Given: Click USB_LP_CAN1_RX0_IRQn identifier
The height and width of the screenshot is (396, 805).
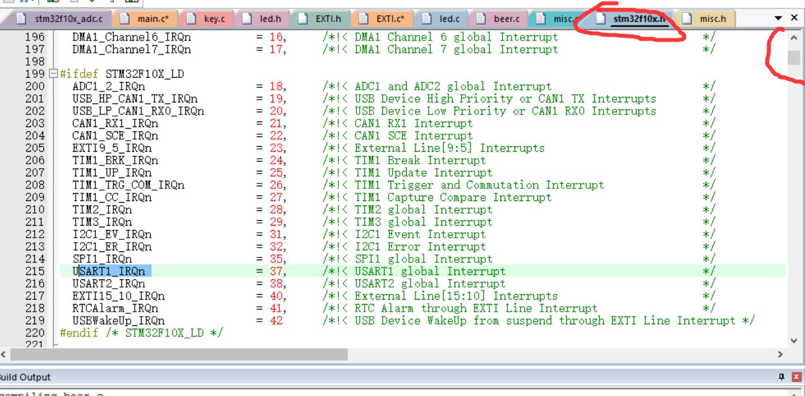Looking at the screenshot, I should click(x=138, y=111).
